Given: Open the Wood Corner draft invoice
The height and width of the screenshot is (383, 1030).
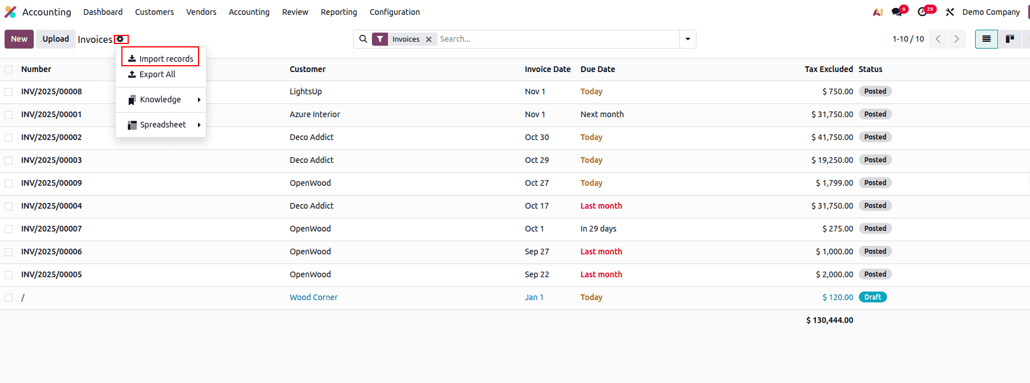Looking at the screenshot, I should [314, 297].
